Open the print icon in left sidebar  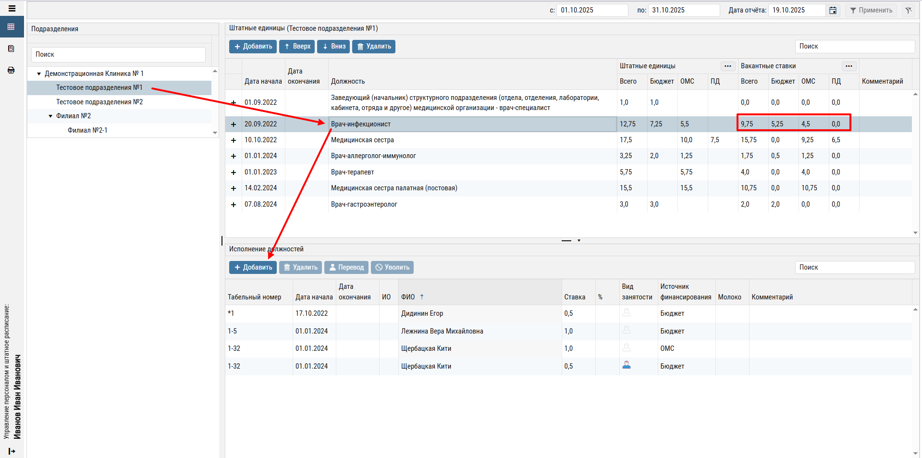(11, 70)
